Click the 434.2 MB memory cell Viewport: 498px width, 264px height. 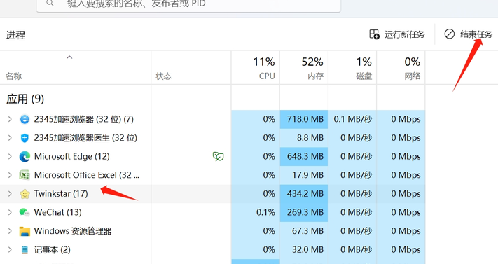(x=304, y=194)
